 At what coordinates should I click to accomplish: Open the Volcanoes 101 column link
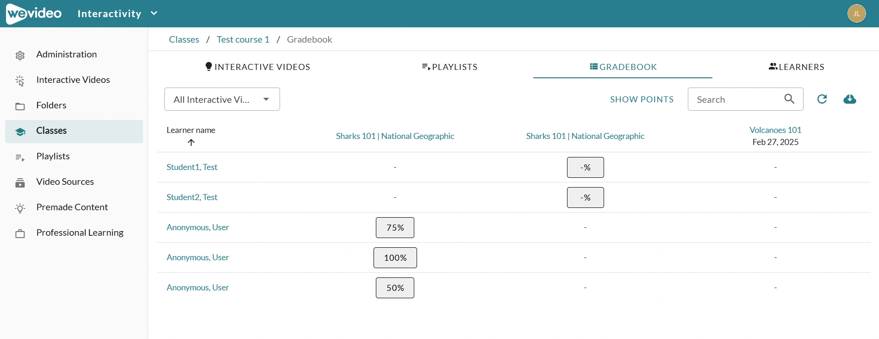coord(775,130)
